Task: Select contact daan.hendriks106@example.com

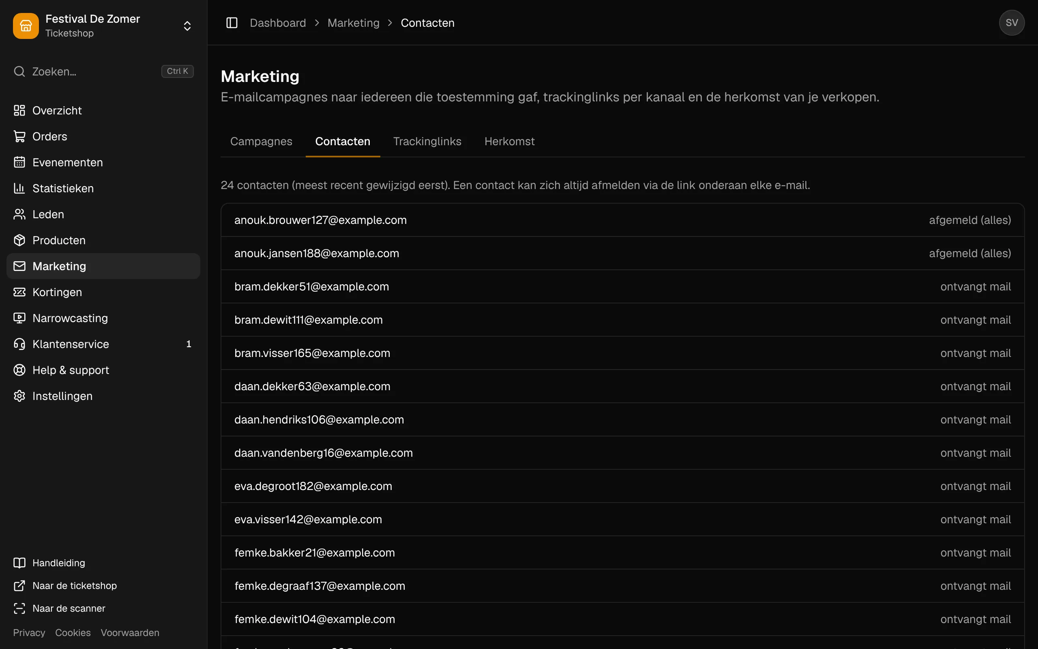Action: [623, 419]
